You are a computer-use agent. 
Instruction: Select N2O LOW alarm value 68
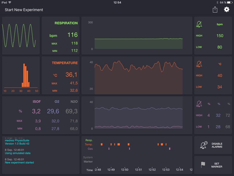[228, 127]
